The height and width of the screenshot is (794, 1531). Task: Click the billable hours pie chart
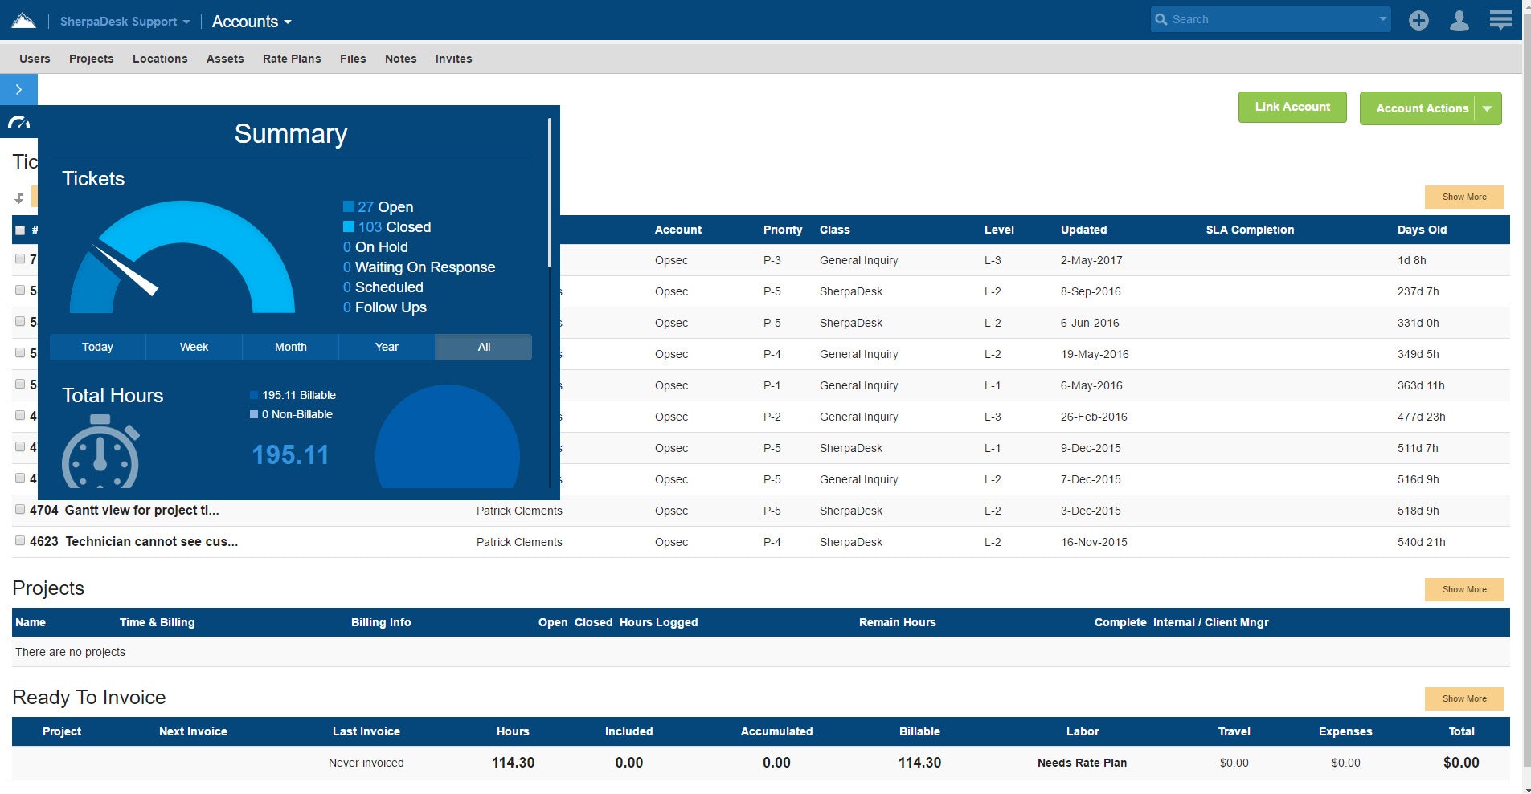[x=447, y=437]
